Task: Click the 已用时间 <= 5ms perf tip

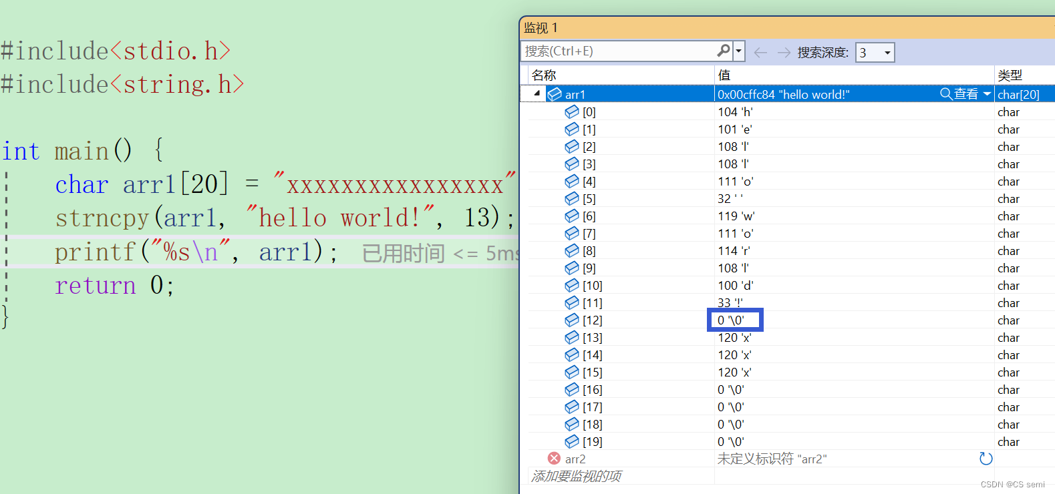Action: (440, 254)
